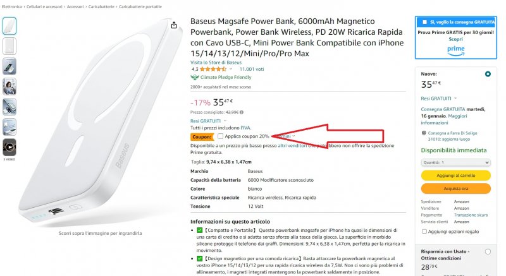This screenshot has width=506, height=276.
Task: Open the Quantità dropdown
Action: (x=455, y=162)
